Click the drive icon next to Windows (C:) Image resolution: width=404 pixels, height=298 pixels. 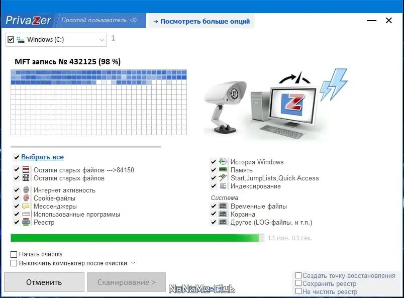point(21,40)
